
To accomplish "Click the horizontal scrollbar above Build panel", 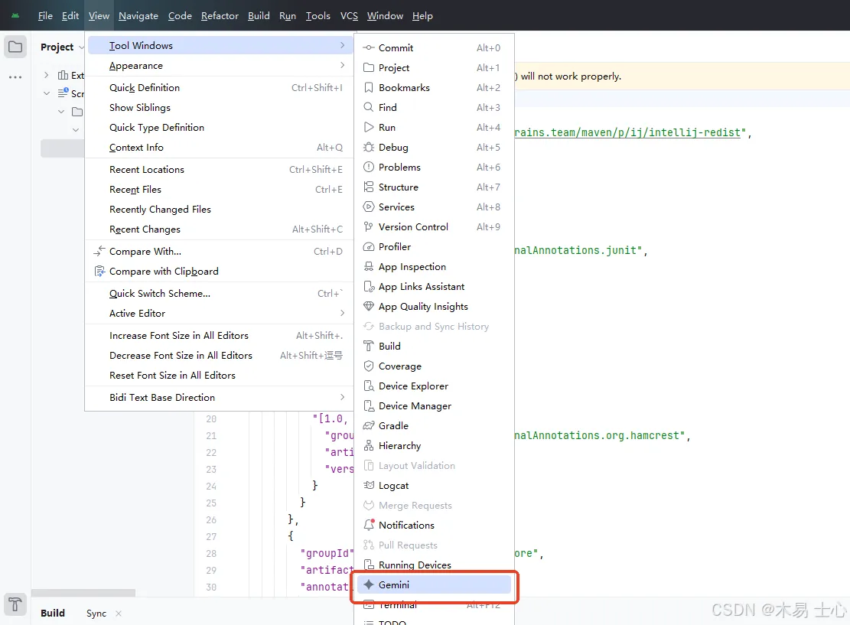I will [83, 593].
